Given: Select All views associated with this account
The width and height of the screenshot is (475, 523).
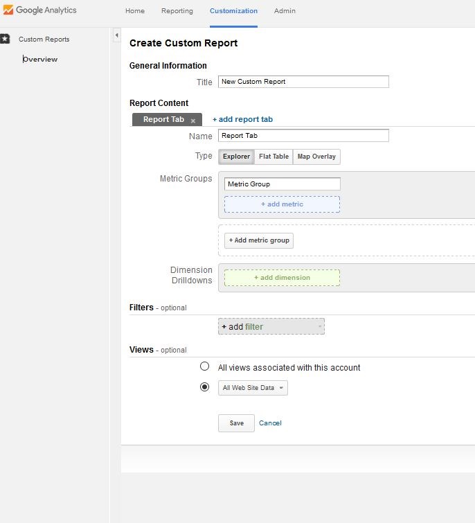Looking at the screenshot, I should pos(204,366).
